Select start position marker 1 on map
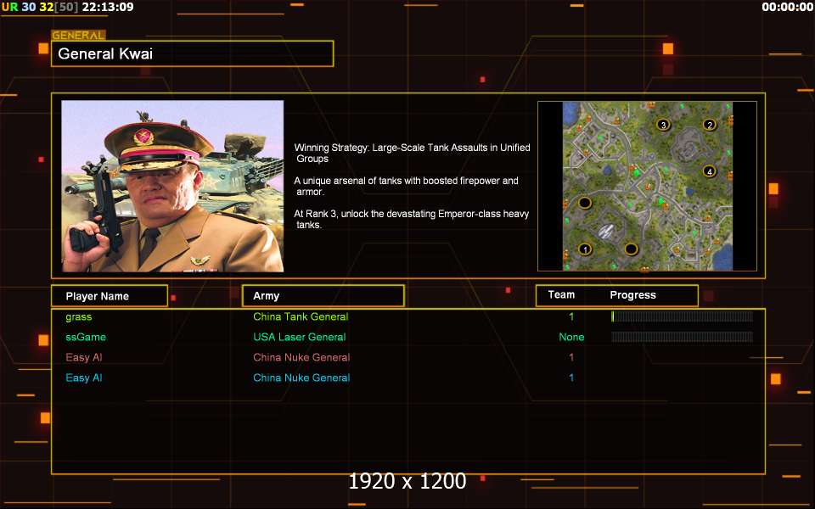815x509 pixels. (x=585, y=249)
